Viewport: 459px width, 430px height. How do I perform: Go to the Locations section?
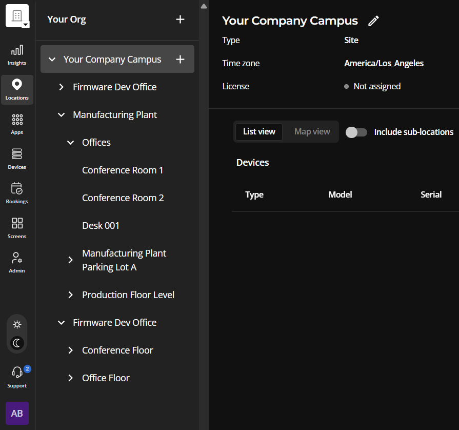(x=17, y=90)
